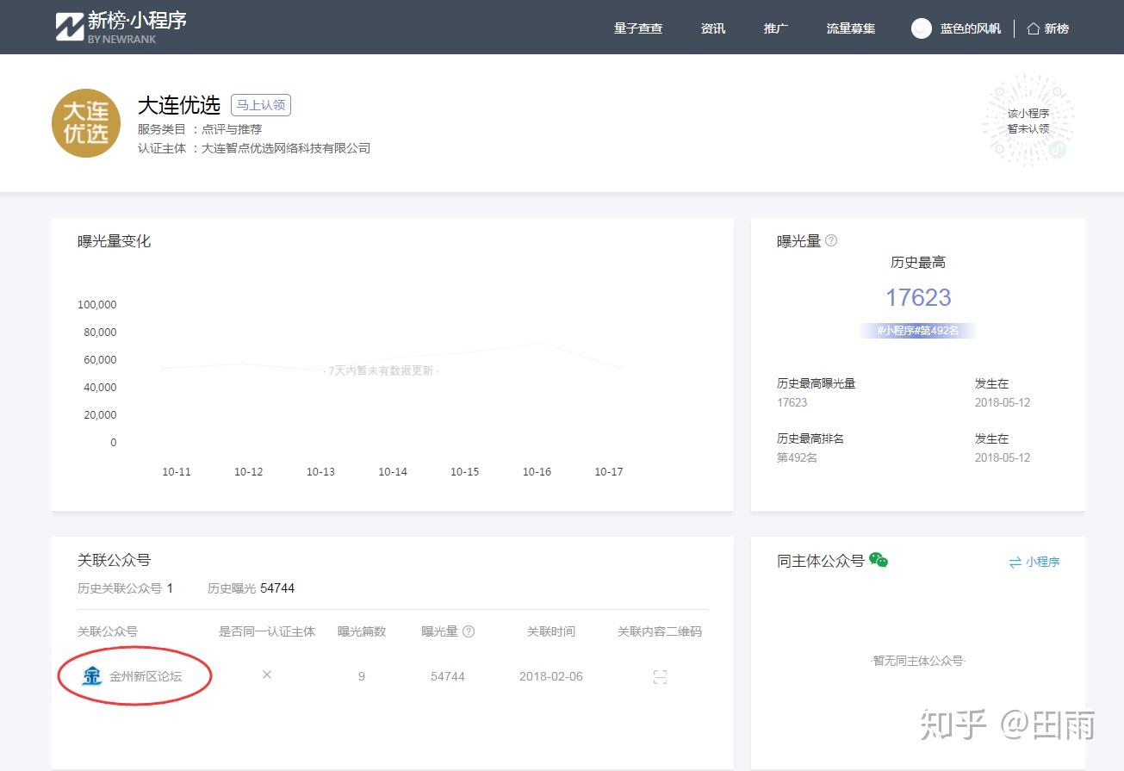Open the 金州新区论坛 account logo

[x=91, y=676]
